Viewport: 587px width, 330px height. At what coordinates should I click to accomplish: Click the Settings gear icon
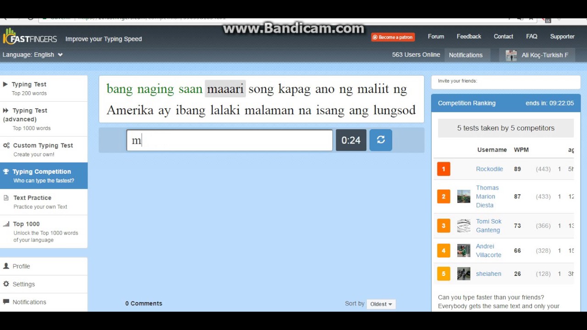coord(6,284)
